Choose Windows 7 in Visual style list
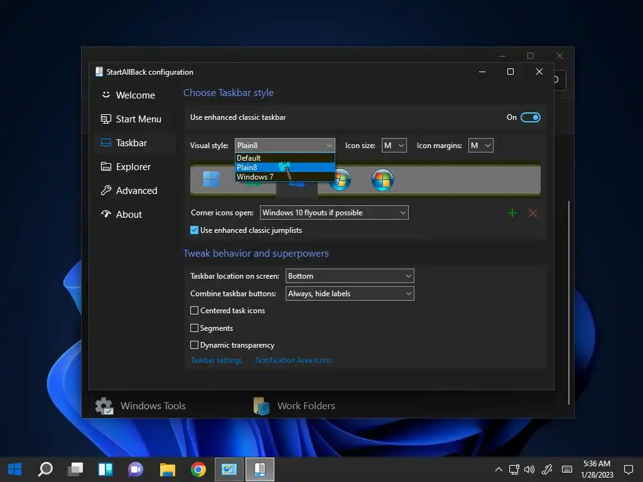Screen dimensions: 643x482 coord(284,176)
